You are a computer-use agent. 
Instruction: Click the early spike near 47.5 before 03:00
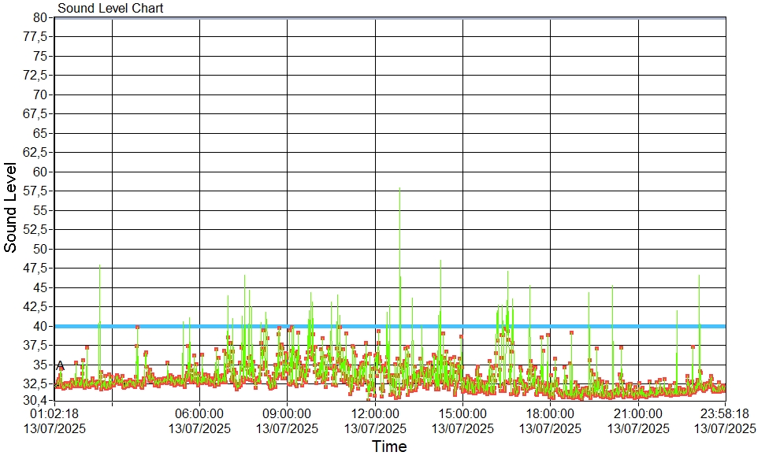pyautogui.click(x=99, y=269)
